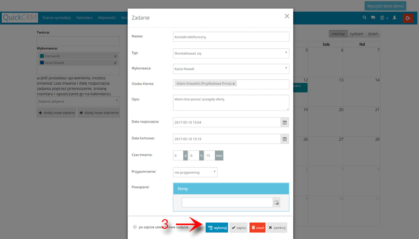Open the calendar picker for Data końcowa
Screen dimensions: 419x239
pos(285,139)
